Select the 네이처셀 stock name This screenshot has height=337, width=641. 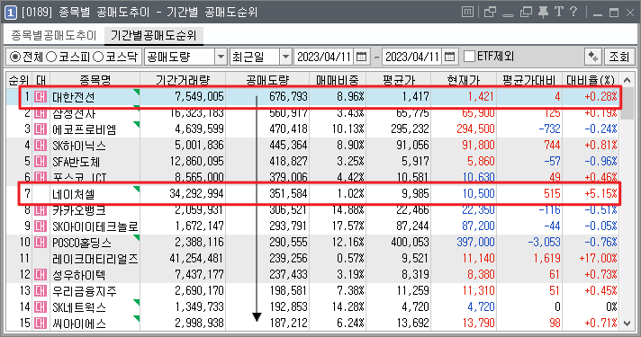click(74, 194)
